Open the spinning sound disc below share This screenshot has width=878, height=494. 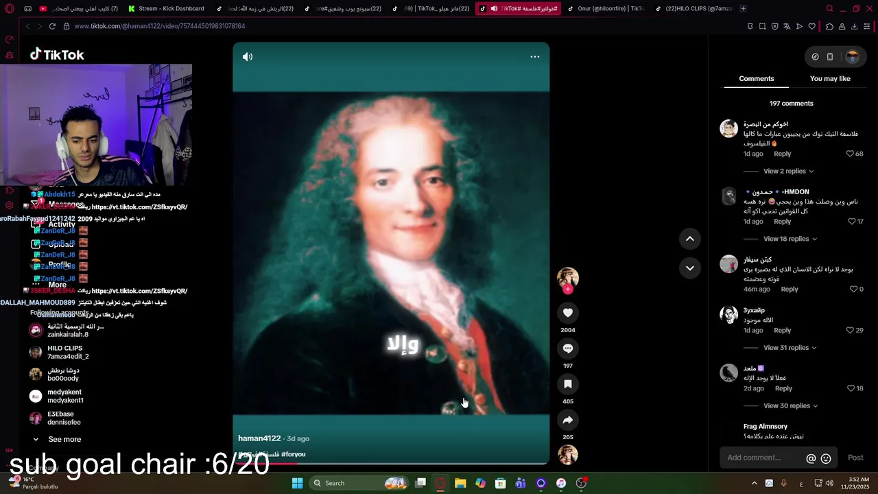(568, 455)
